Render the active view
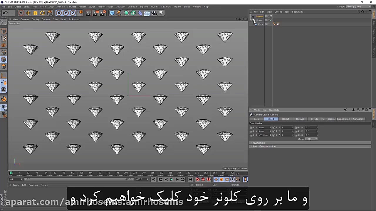This screenshot has width=376, height=211. (88, 13)
